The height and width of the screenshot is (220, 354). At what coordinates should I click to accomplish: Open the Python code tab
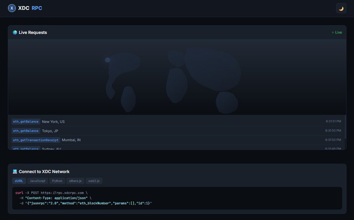coord(57,181)
